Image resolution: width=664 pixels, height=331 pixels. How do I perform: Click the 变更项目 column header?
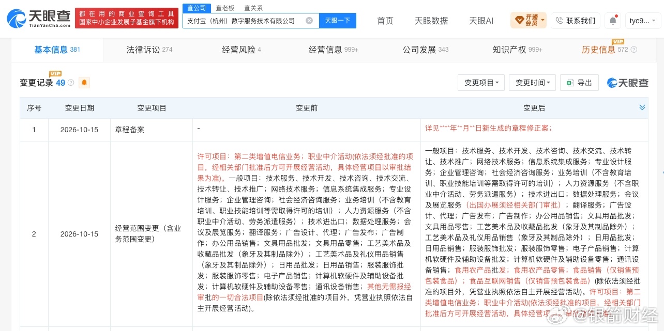point(152,108)
